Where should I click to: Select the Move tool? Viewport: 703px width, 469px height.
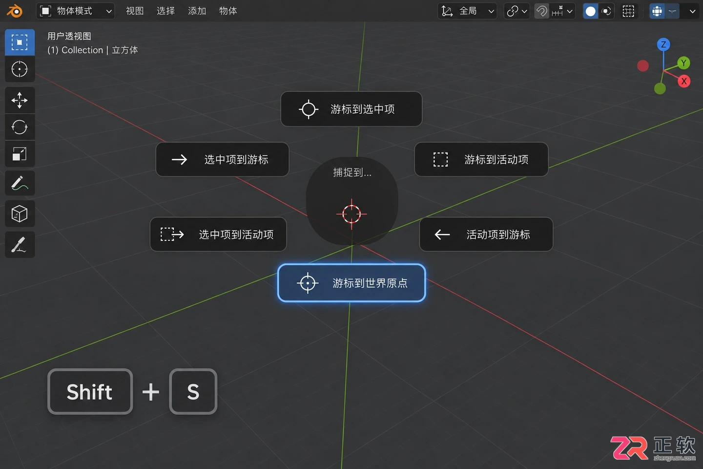pos(20,100)
